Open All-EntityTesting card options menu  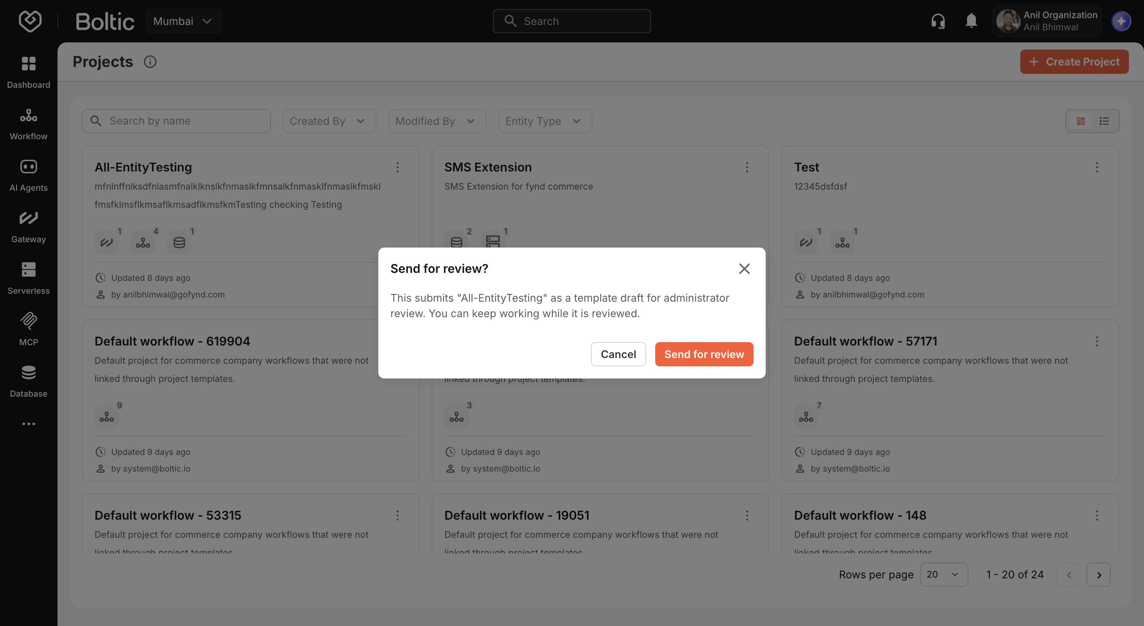[x=398, y=167]
